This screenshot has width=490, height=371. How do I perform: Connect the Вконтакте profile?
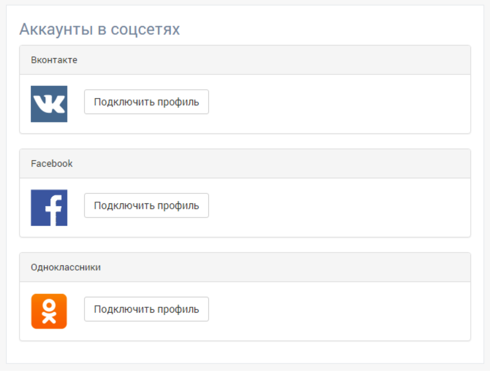tap(146, 102)
